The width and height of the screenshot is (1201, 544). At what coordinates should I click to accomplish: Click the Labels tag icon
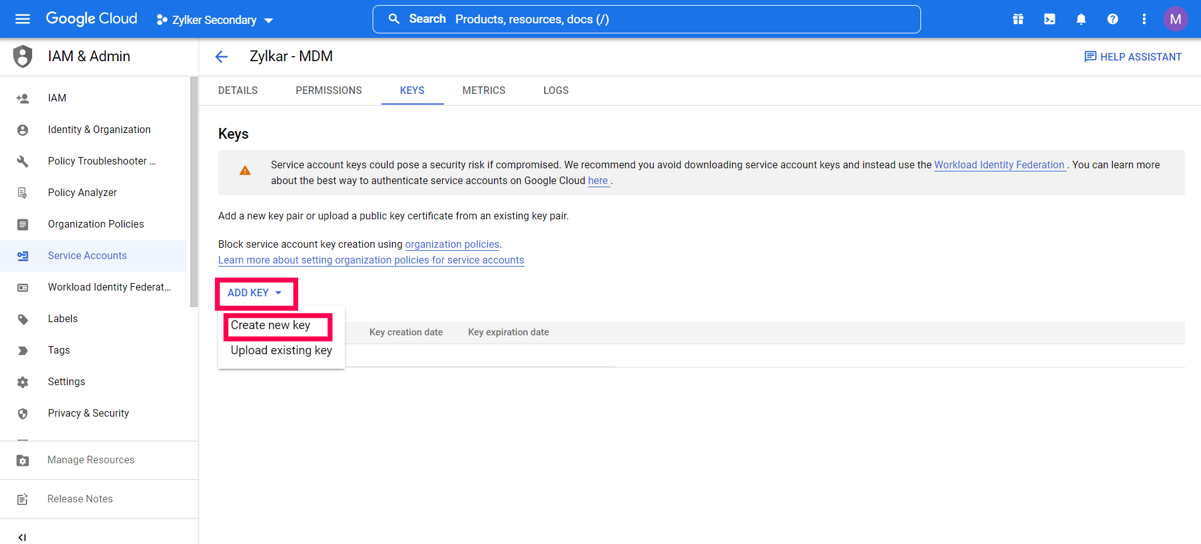pyautogui.click(x=23, y=319)
